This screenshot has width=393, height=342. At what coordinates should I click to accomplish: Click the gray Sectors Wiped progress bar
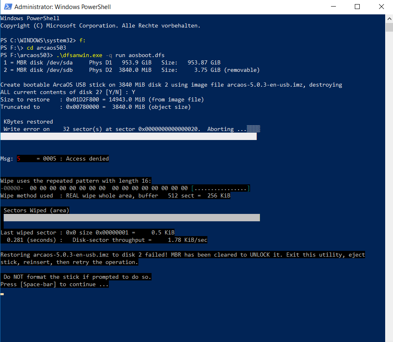[x=132, y=218]
